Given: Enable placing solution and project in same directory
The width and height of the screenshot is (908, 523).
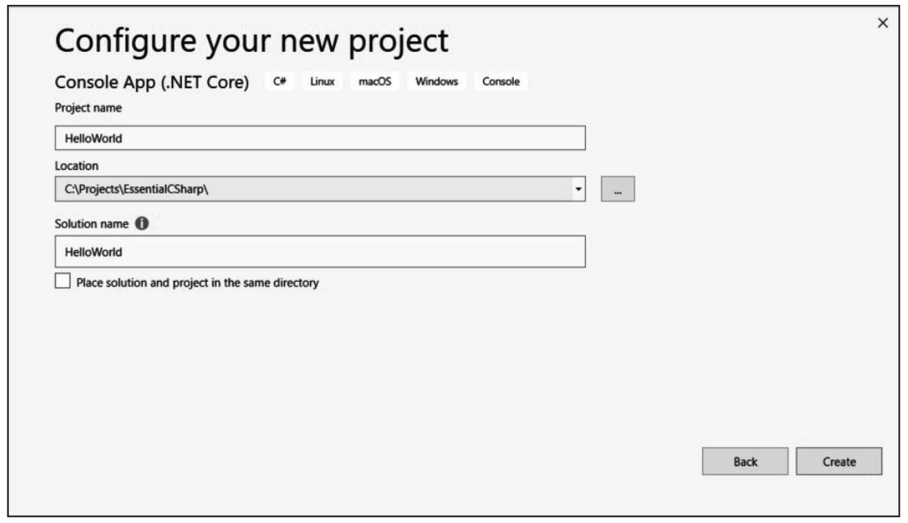Looking at the screenshot, I should pos(62,283).
